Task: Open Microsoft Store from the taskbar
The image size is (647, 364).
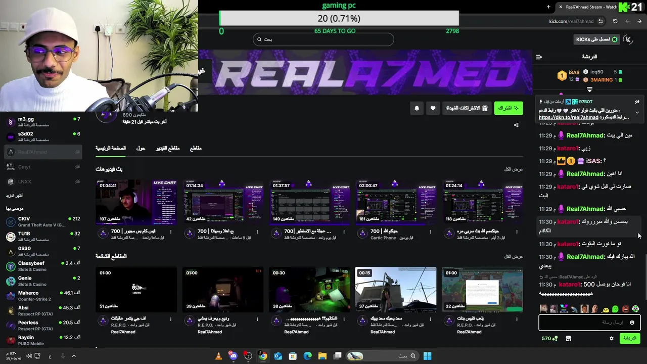Action: 293,356
